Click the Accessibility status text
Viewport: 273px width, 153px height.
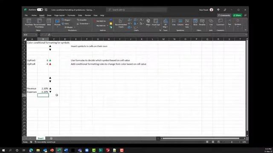coord(45,142)
